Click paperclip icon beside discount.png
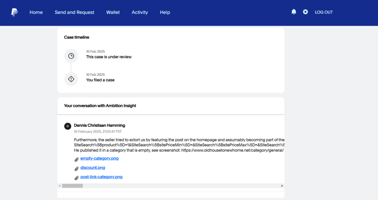Image resolution: width=378 pixels, height=200 pixels. [76, 169]
